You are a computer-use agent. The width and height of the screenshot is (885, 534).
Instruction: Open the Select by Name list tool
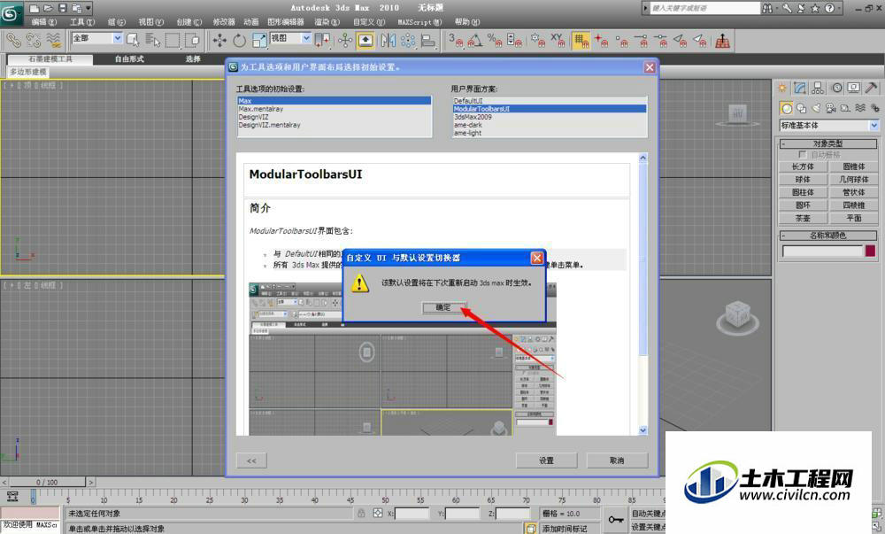point(153,40)
